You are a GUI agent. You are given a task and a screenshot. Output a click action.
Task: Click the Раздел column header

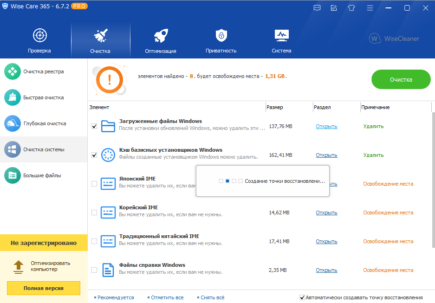pos(337,107)
